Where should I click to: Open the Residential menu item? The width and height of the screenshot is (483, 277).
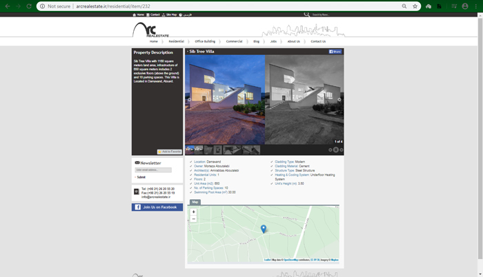176,41
